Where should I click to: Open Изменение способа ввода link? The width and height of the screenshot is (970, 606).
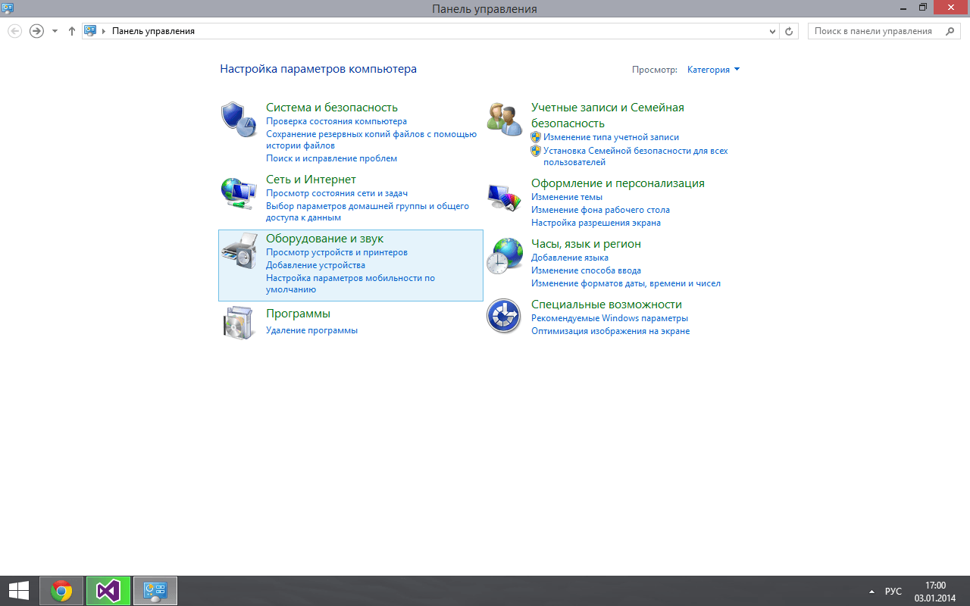coord(586,270)
